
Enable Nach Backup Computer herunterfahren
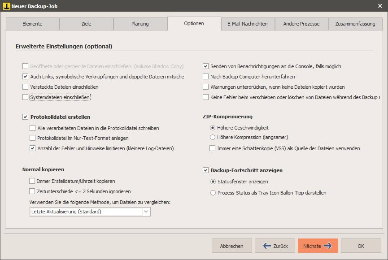tap(206, 77)
